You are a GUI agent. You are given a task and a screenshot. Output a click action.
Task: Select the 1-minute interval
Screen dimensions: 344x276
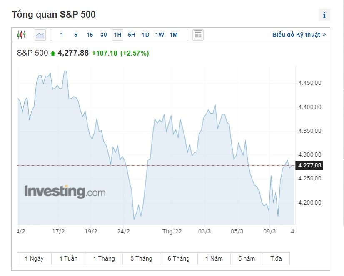pos(62,35)
